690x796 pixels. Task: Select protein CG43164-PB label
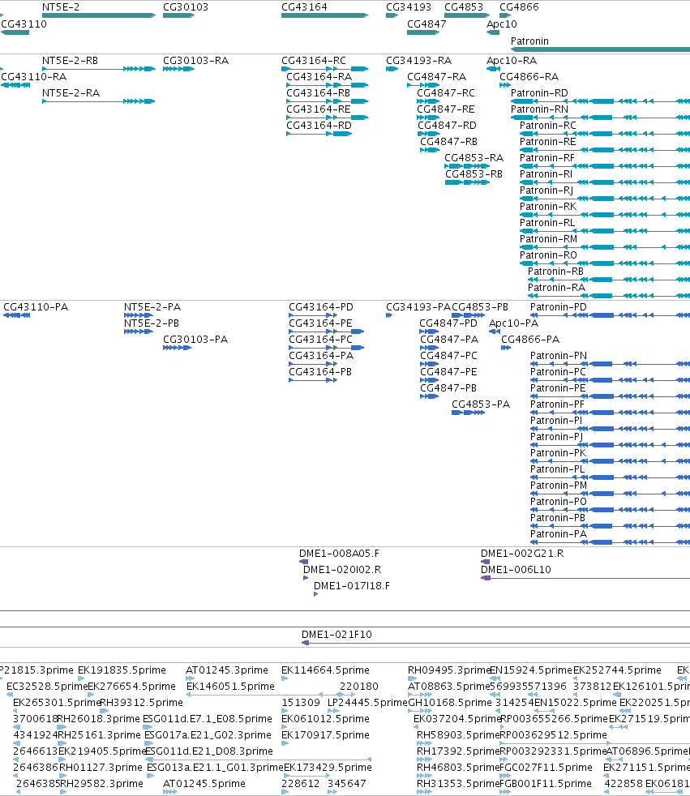[x=320, y=372]
